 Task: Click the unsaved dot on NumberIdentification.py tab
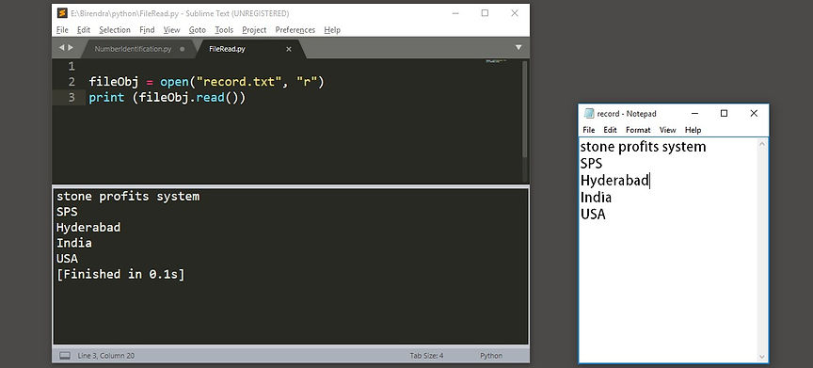pos(182,49)
